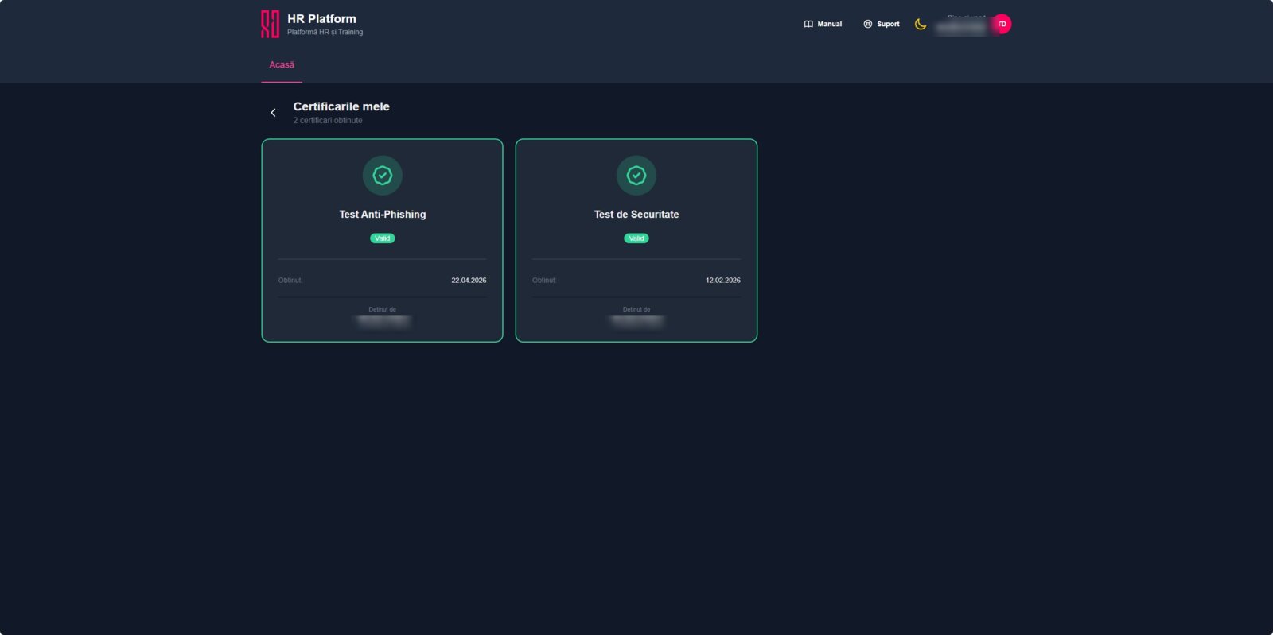The width and height of the screenshot is (1273, 635).
Task: Click 'Detinut de' label in Securitate card
Action: 636,309
